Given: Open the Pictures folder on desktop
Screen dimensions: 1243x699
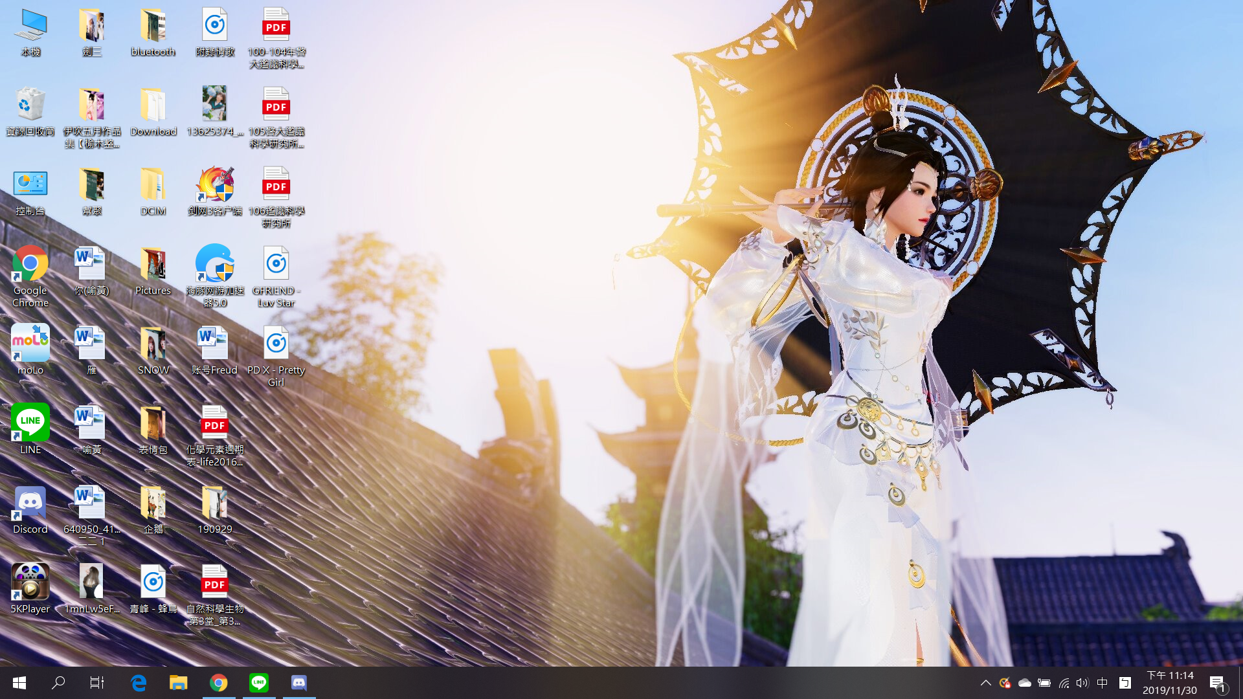Looking at the screenshot, I should 153,271.
